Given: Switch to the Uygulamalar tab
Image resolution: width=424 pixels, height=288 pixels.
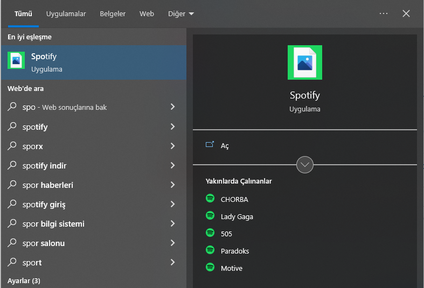Looking at the screenshot, I should 66,13.
